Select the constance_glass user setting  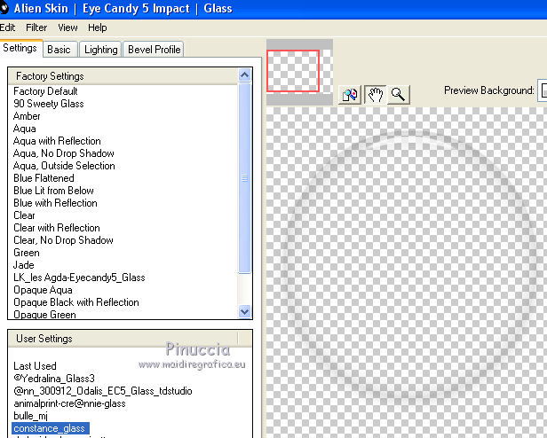pyautogui.click(x=51, y=428)
